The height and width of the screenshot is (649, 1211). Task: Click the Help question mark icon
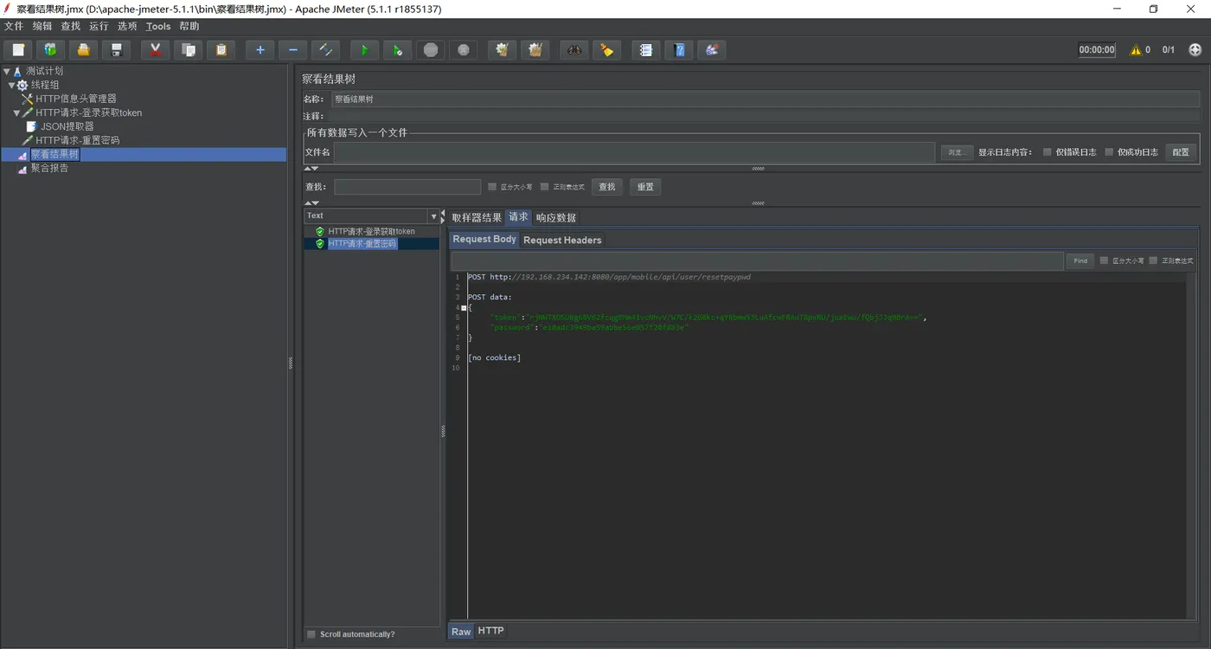(x=678, y=49)
